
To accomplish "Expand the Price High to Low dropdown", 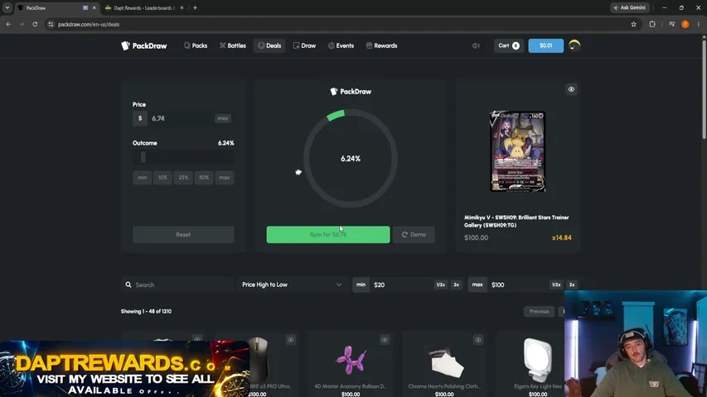I will tap(292, 285).
